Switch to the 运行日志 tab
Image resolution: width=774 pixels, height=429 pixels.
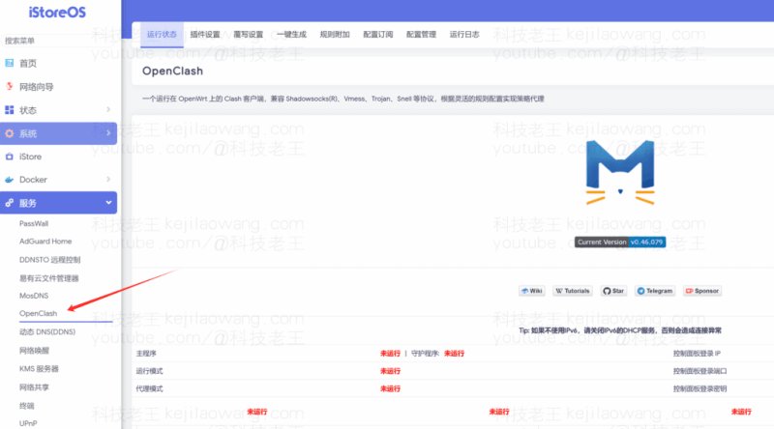464,34
